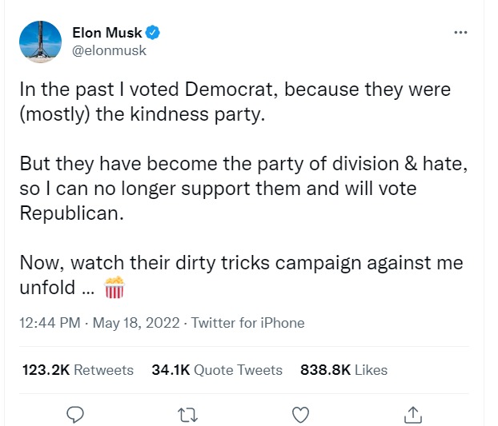This screenshot has height=426, width=498.
Task: View the 34.1K Quote Tweets list
Action: (x=217, y=369)
